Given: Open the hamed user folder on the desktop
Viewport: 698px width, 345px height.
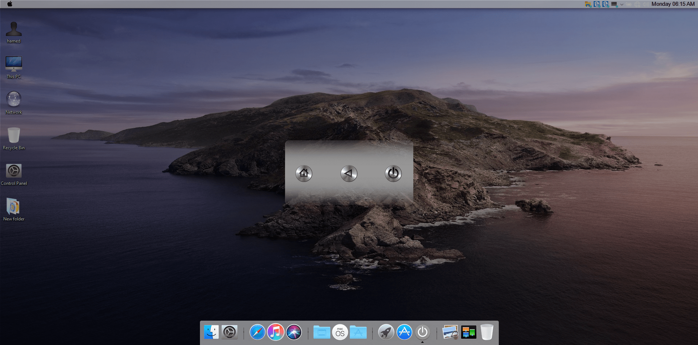Looking at the screenshot, I should (14, 32).
